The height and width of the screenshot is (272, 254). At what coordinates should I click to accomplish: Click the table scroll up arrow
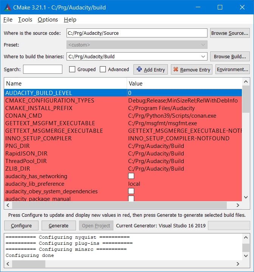246,82
